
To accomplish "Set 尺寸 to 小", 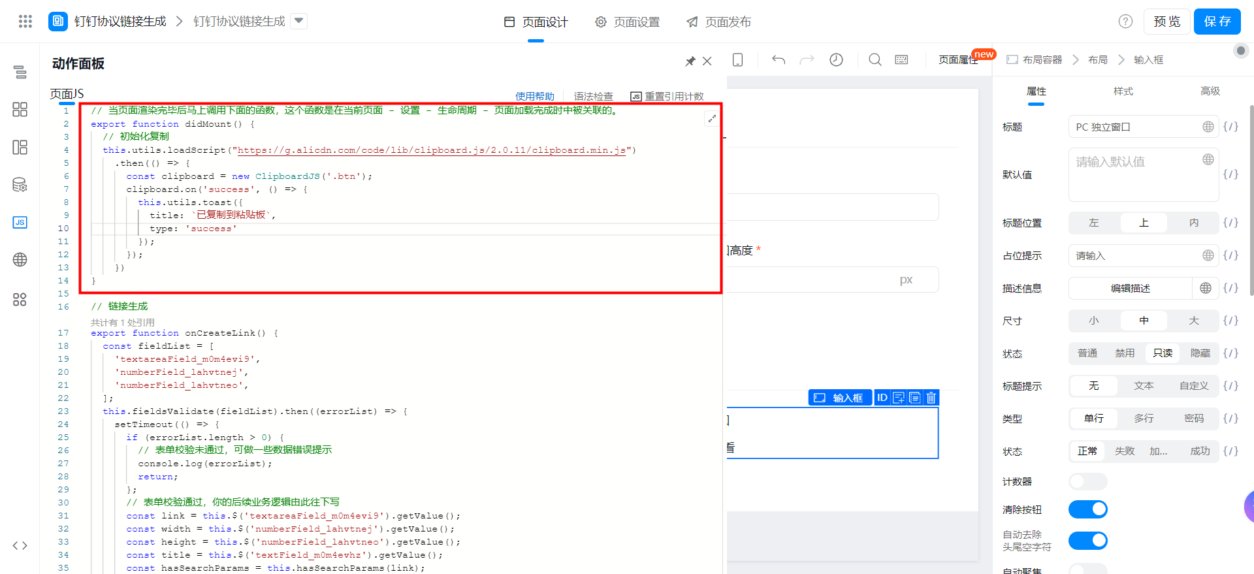I will click(1094, 321).
